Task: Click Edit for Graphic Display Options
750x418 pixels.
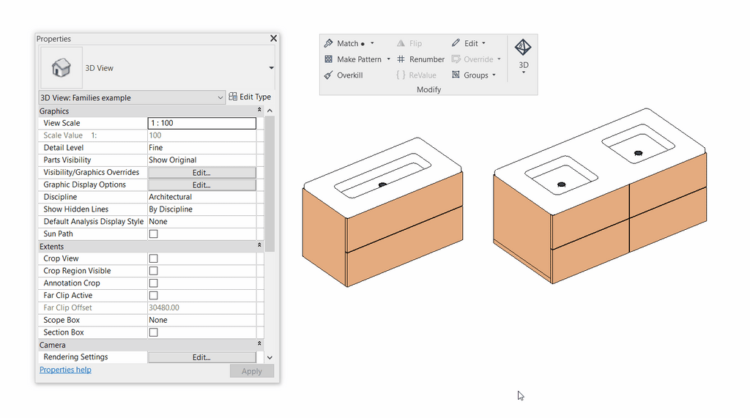Action: pos(202,185)
